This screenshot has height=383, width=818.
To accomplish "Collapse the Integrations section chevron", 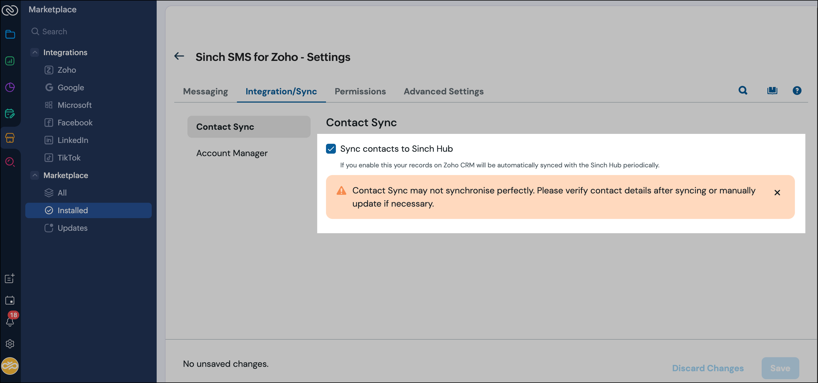I will pyautogui.click(x=35, y=52).
